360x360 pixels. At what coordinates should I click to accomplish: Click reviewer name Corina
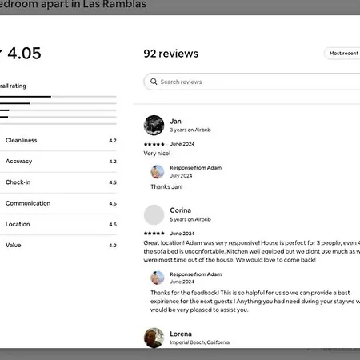coord(180,210)
